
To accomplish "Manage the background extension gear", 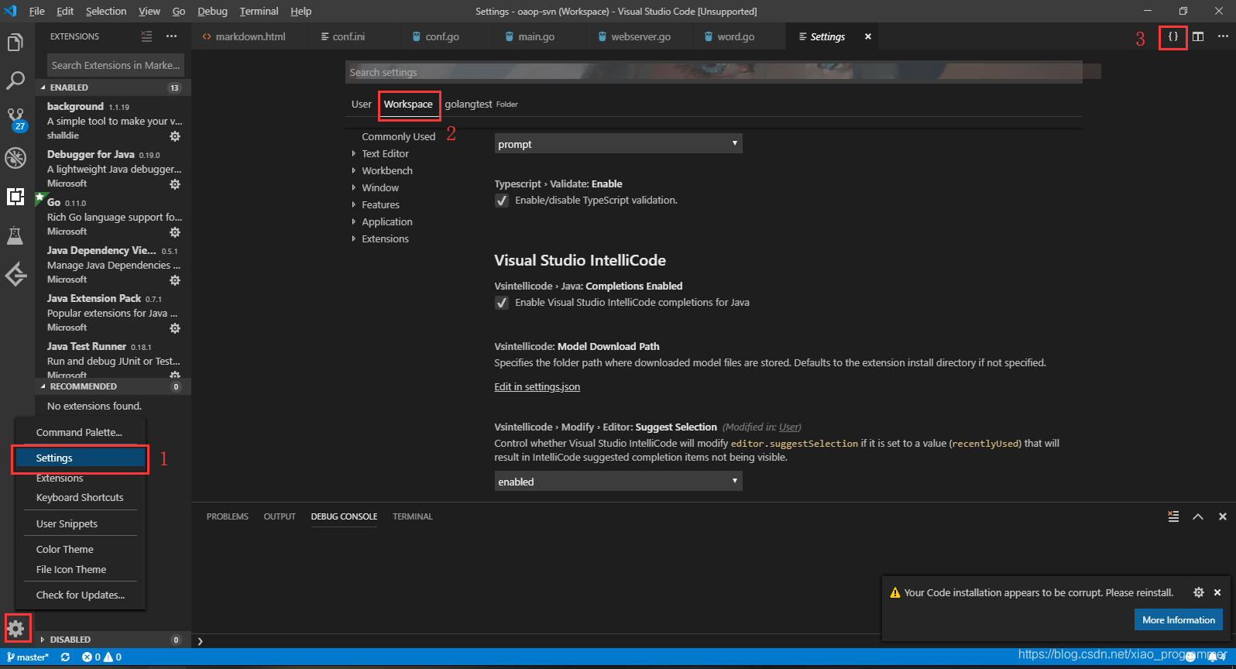I will coord(175,136).
